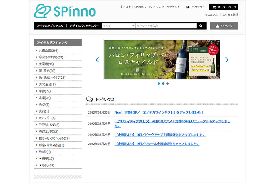
Task: Select the third carousel dot
Action: [168, 83]
